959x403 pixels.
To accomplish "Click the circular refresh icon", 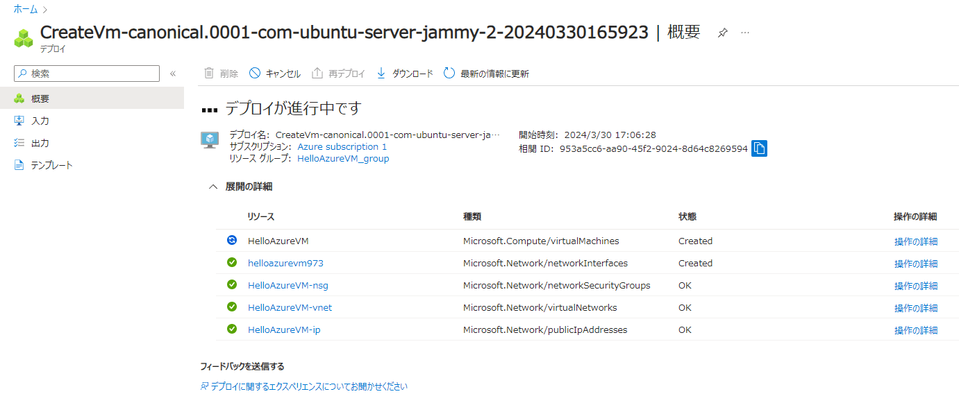I will click(x=449, y=74).
